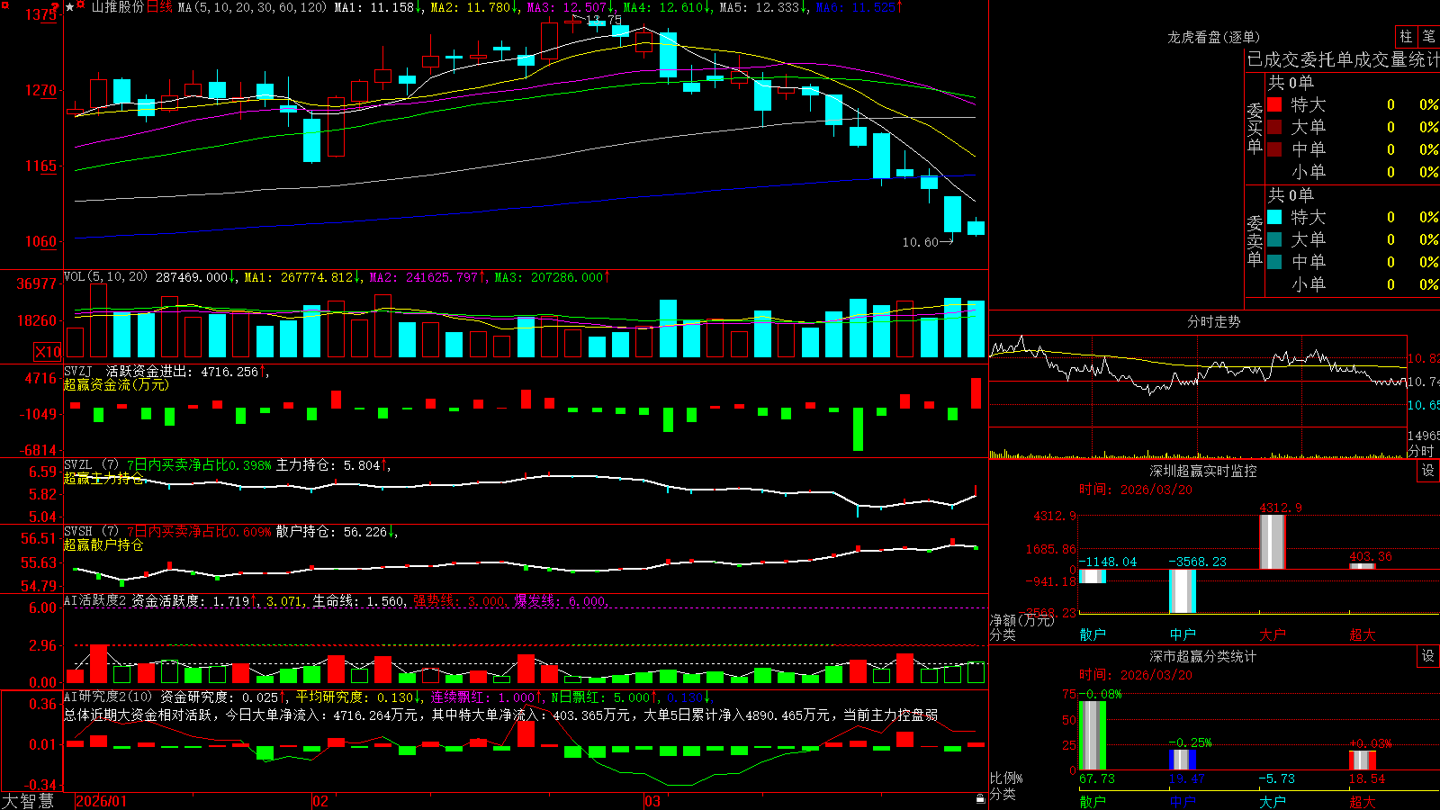
Task: Click the 2026/01 date marker on time axis
Action: tap(102, 801)
